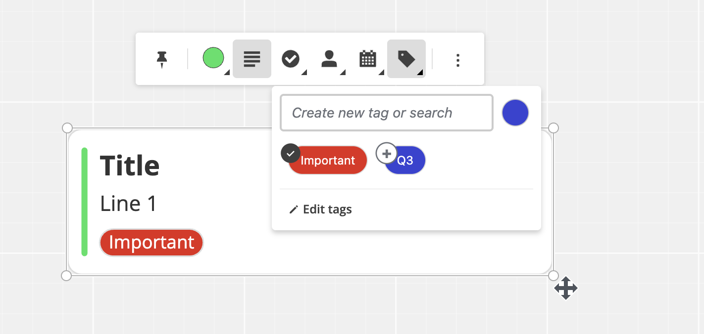This screenshot has height=334, width=704.
Task: Click the blue new-tag color swatch
Action: [515, 113]
